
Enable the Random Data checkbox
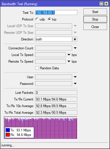37,68
